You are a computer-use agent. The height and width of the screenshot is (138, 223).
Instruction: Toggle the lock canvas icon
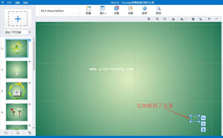click(x=173, y=19)
